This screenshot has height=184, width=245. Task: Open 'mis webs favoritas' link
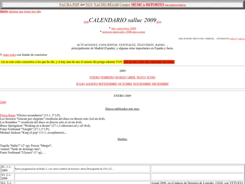tap(176, 5)
